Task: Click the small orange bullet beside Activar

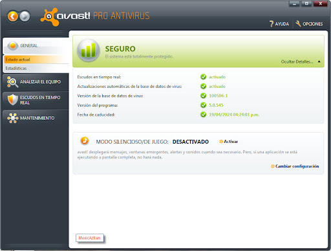Action: [x=221, y=142]
